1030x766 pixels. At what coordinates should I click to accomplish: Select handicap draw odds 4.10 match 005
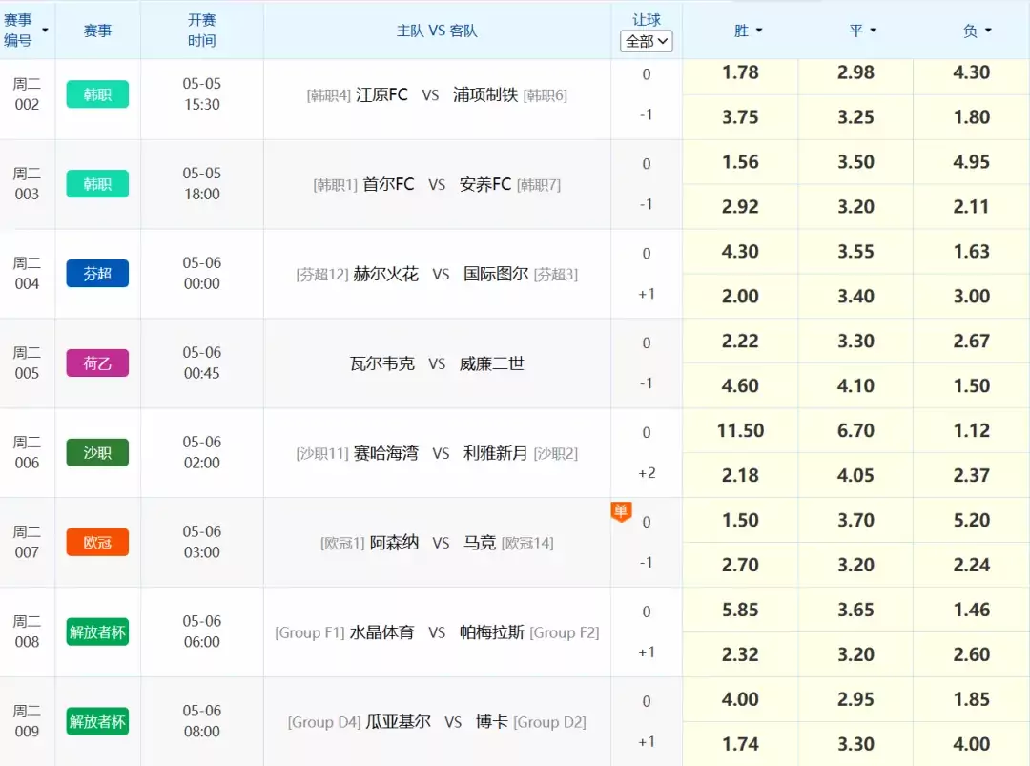[855, 385]
